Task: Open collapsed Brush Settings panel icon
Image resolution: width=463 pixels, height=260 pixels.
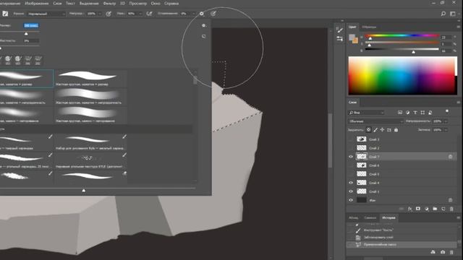Action: click(x=340, y=30)
